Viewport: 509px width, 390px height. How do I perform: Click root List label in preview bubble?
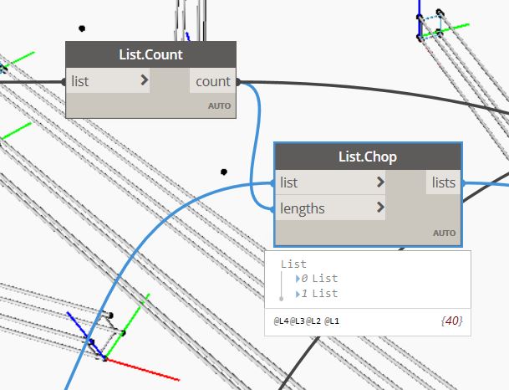pyautogui.click(x=294, y=264)
